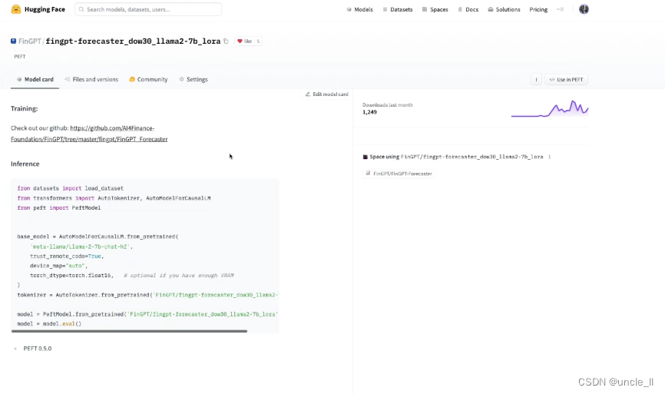665x394 pixels.
Task: Click the like count 5
Action: pyautogui.click(x=258, y=41)
